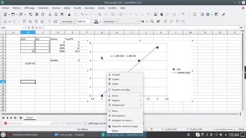
Task: Click the Bring to front icon
Action: coord(24,21)
